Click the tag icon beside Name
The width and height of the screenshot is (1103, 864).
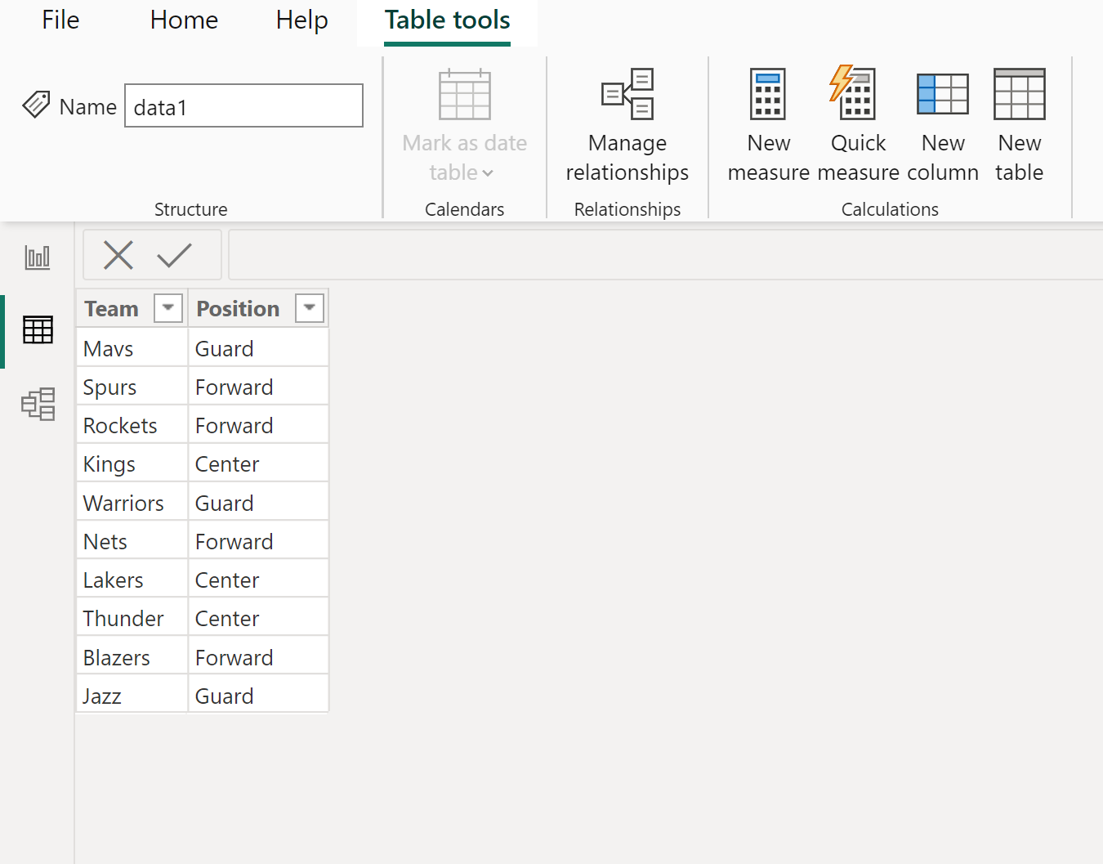[x=36, y=105]
